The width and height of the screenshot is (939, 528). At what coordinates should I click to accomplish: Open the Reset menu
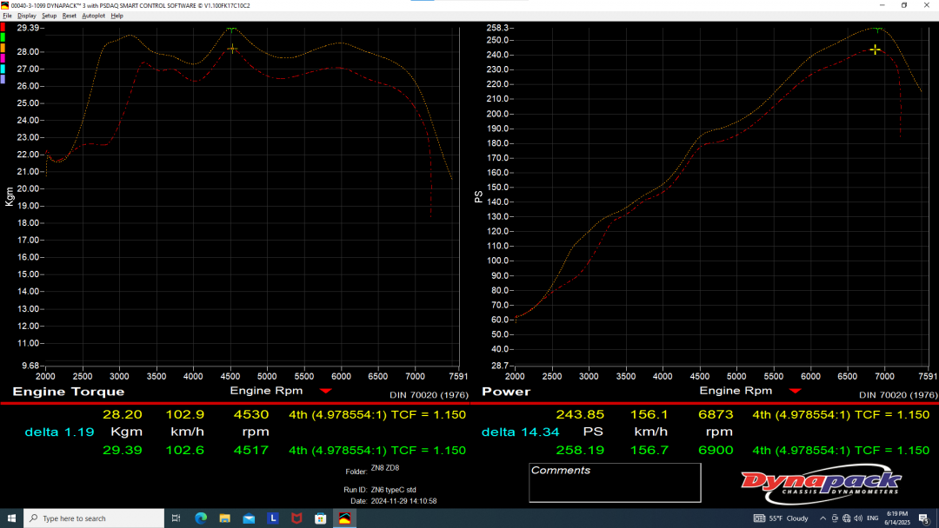(69, 16)
